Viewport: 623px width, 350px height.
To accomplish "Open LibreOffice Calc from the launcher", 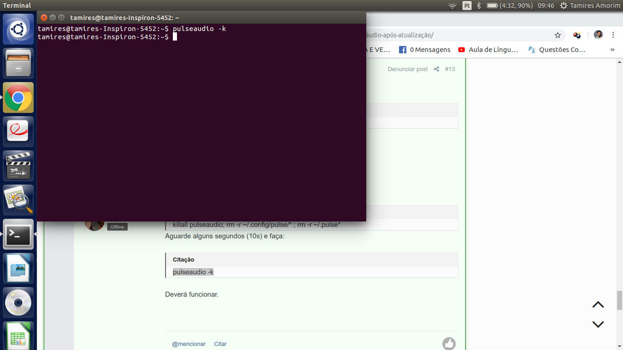I will pos(18,336).
